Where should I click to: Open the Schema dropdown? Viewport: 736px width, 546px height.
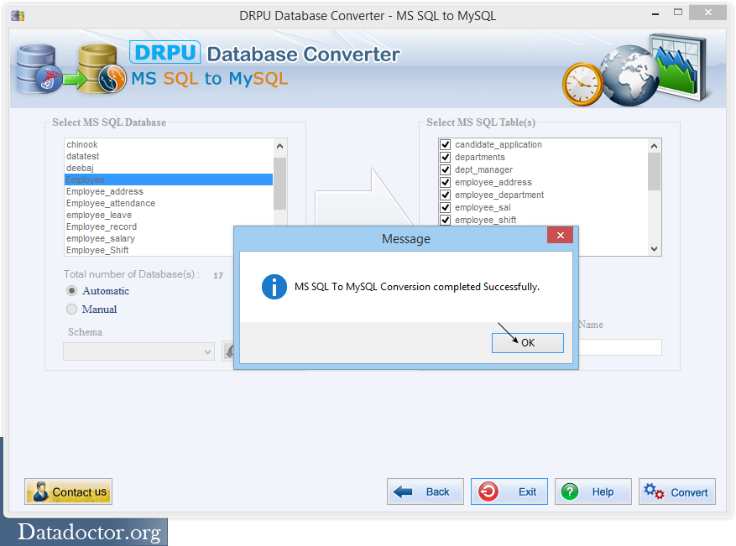[139, 351]
